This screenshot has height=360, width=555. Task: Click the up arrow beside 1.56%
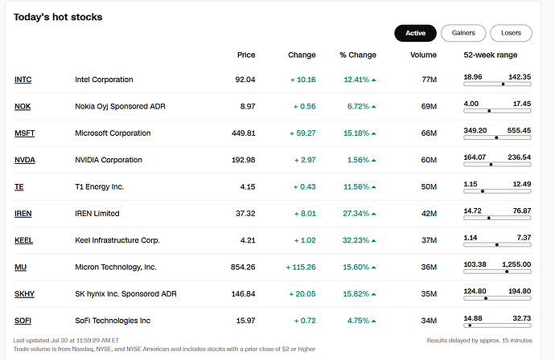[x=374, y=161]
